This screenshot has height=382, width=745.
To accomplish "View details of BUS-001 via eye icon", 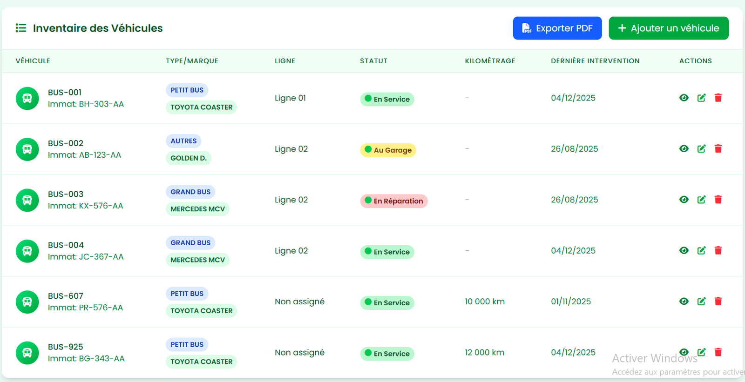I will (684, 98).
